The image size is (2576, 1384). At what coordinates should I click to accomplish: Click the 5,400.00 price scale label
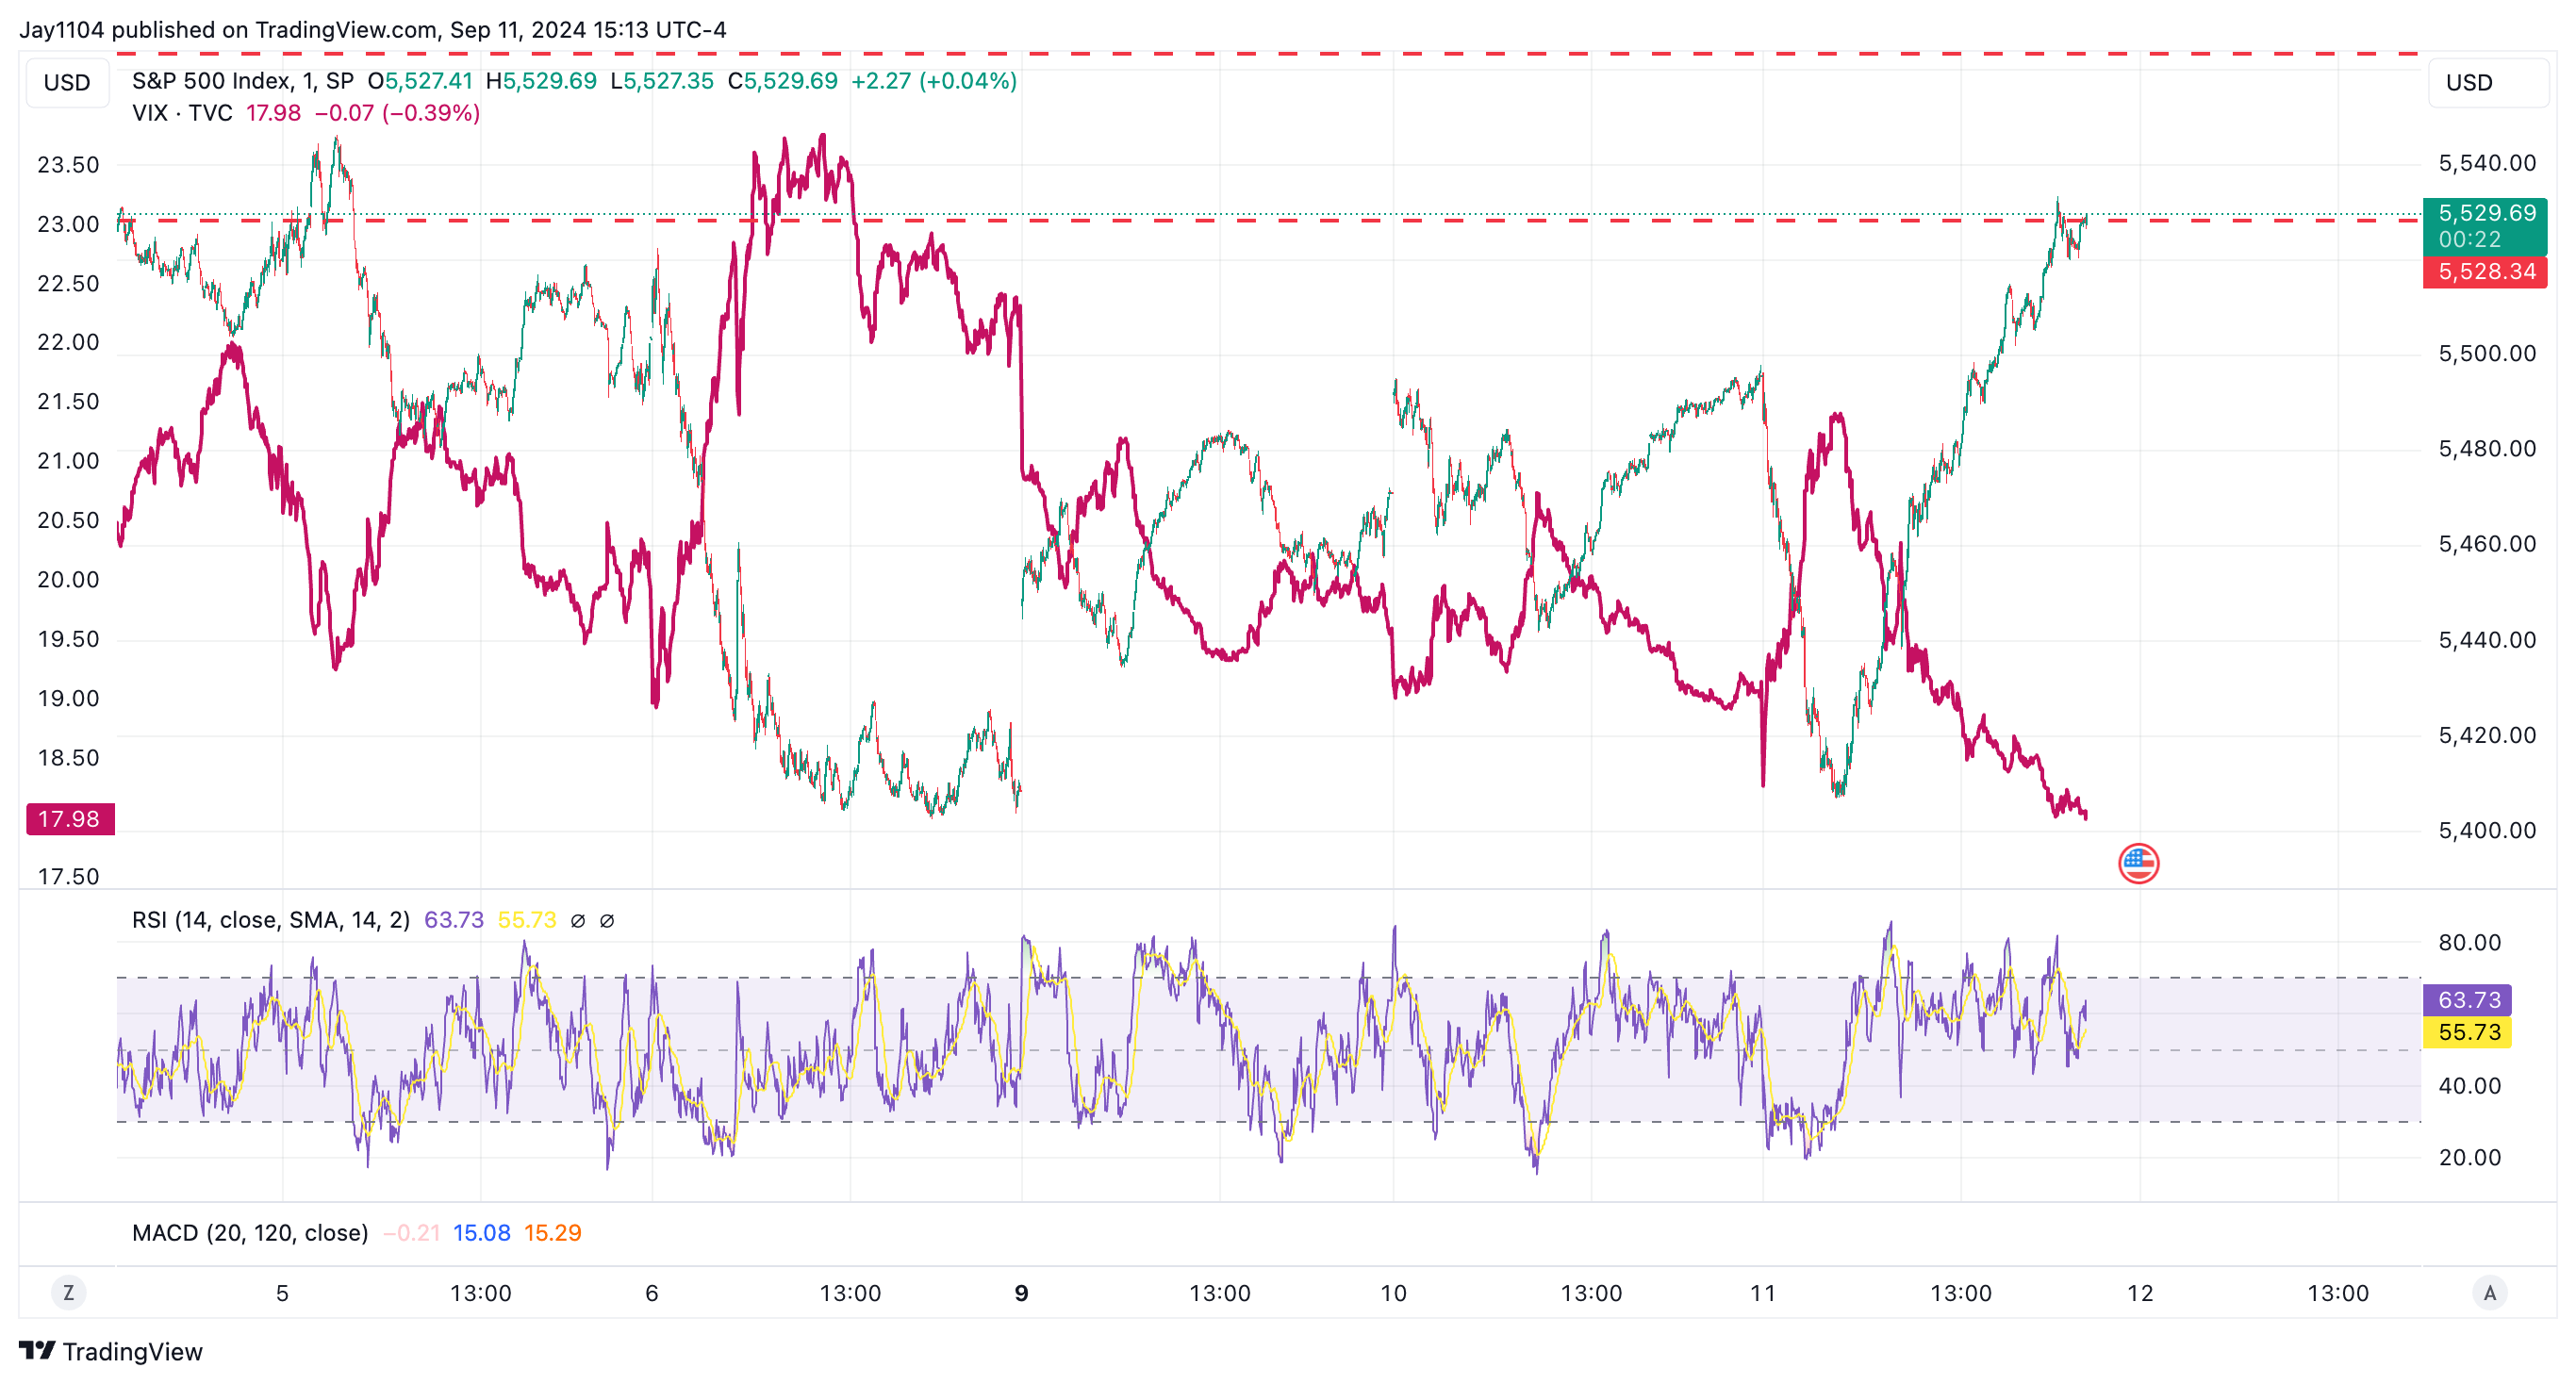pyautogui.click(x=2486, y=829)
